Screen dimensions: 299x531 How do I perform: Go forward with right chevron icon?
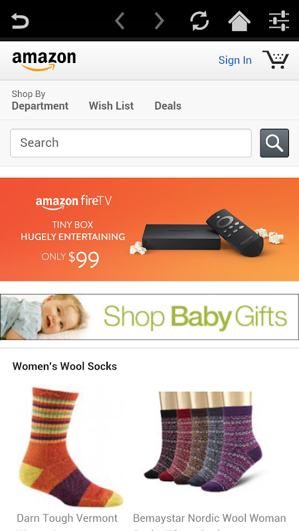tap(159, 21)
